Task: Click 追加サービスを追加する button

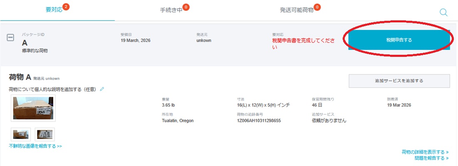Action: [399, 81]
